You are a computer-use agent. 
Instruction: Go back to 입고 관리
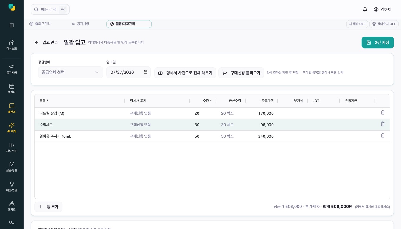coord(46,42)
